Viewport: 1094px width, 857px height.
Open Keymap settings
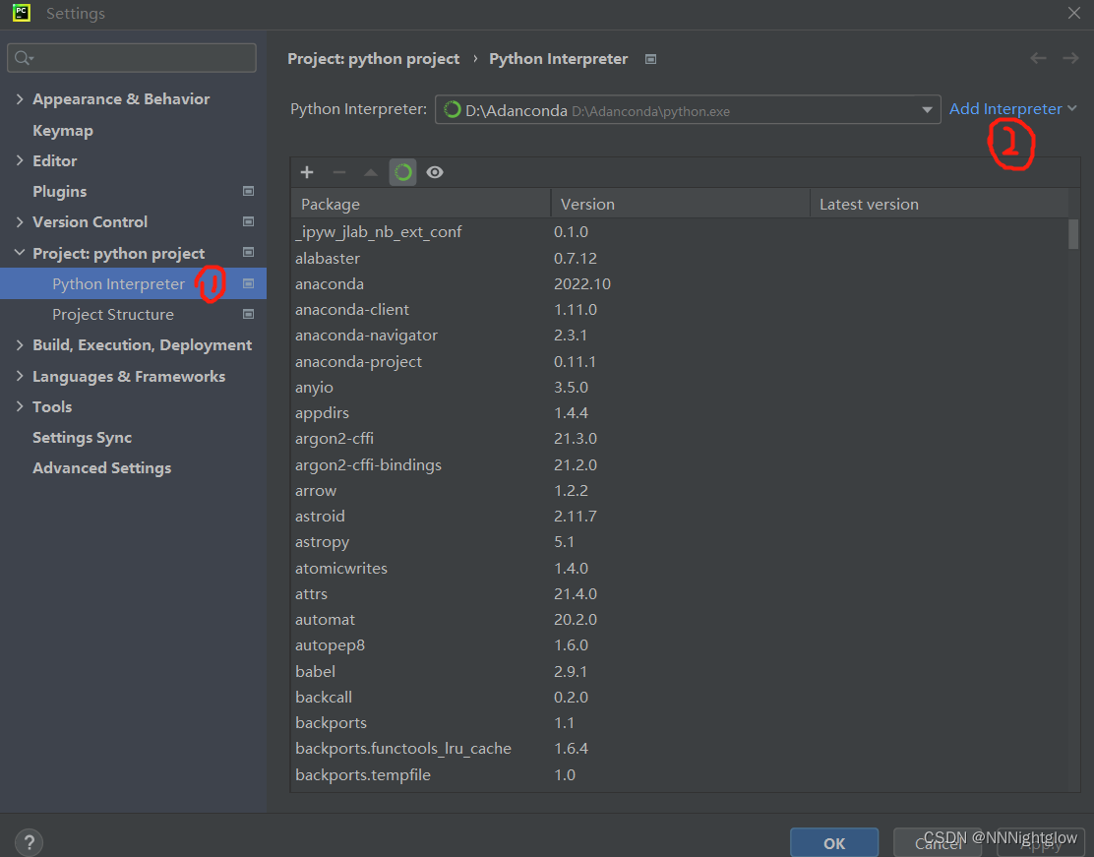click(x=63, y=131)
